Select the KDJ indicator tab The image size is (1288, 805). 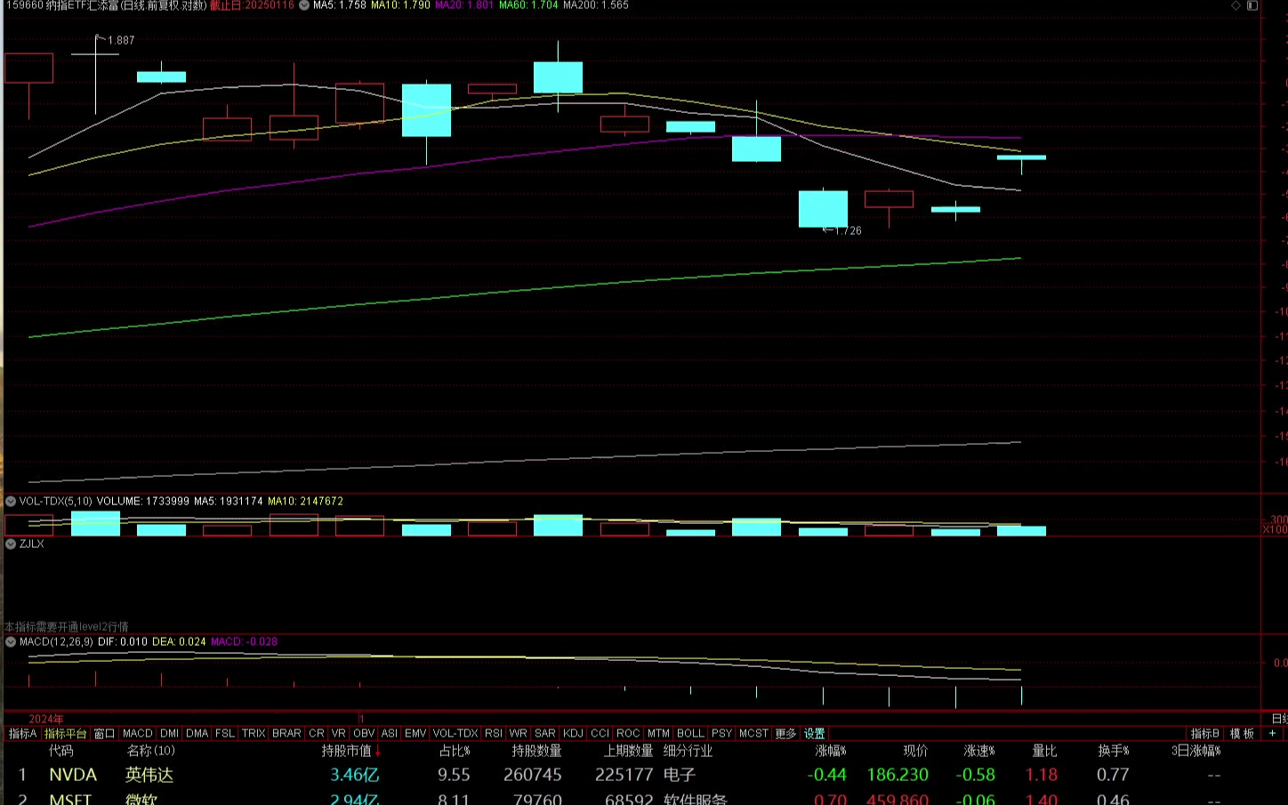click(573, 734)
